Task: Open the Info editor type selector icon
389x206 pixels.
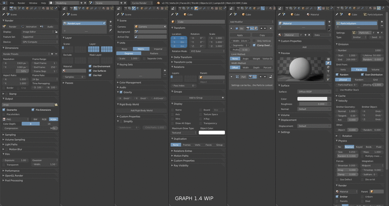Action: click(4, 3)
